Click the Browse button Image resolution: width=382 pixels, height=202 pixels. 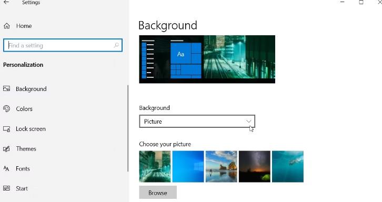[158, 193]
